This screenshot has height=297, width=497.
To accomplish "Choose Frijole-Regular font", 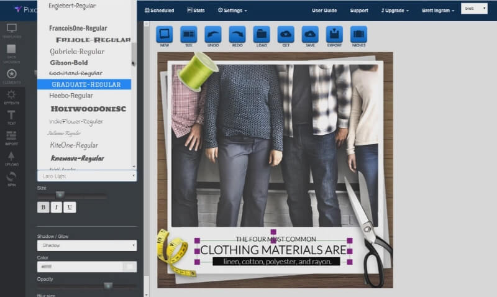I will pos(93,40).
